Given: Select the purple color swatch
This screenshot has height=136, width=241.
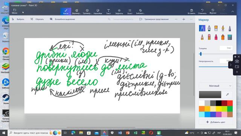Looking at the screenshot, I should coord(218,114).
